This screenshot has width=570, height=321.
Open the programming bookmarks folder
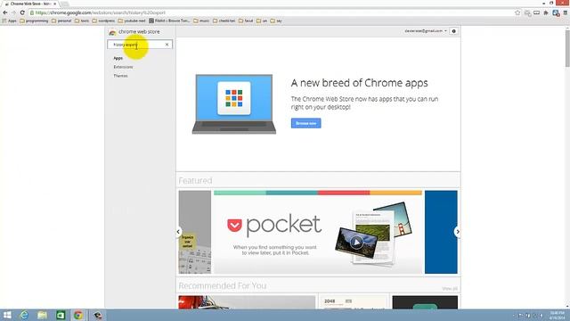point(34,21)
